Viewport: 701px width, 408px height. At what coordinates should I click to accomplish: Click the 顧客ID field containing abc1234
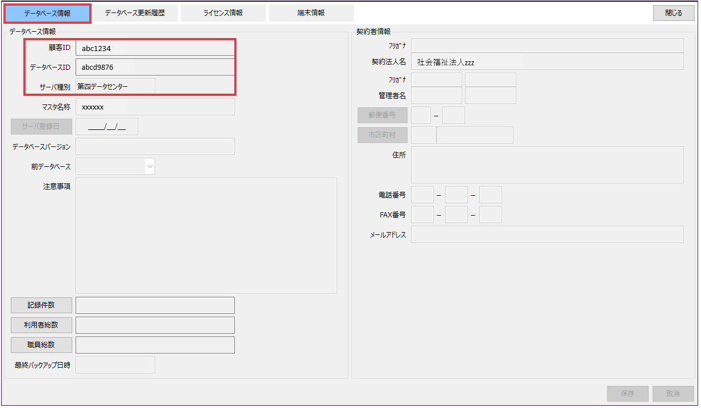pyautogui.click(x=155, y=48)
